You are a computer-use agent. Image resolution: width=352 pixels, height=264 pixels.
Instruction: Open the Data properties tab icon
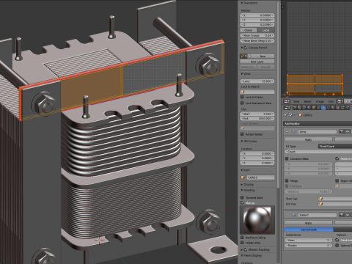[x=328, y=107]
